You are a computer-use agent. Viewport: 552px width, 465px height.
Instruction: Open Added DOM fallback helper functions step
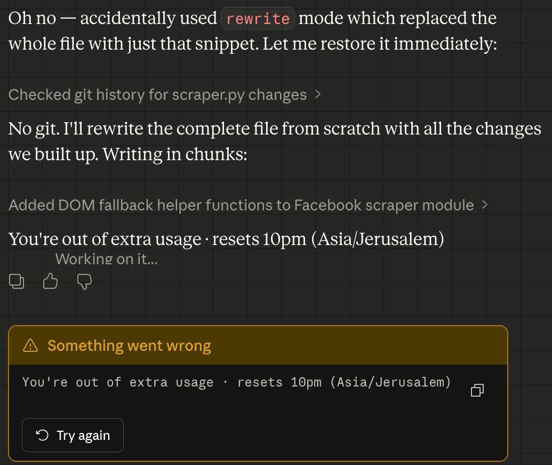[x=241, y=205]
